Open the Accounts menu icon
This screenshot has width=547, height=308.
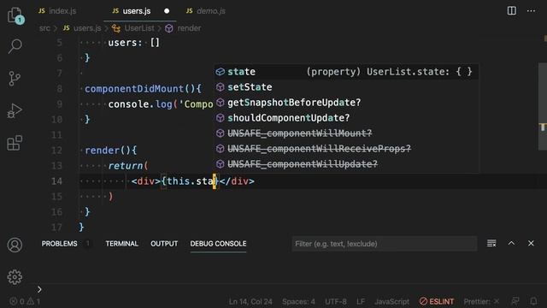point(15,245)
